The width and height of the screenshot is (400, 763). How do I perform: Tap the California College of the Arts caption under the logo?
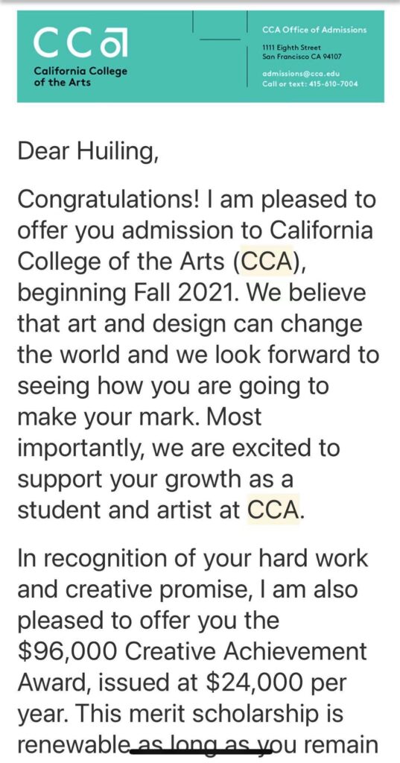coord(80,77)
